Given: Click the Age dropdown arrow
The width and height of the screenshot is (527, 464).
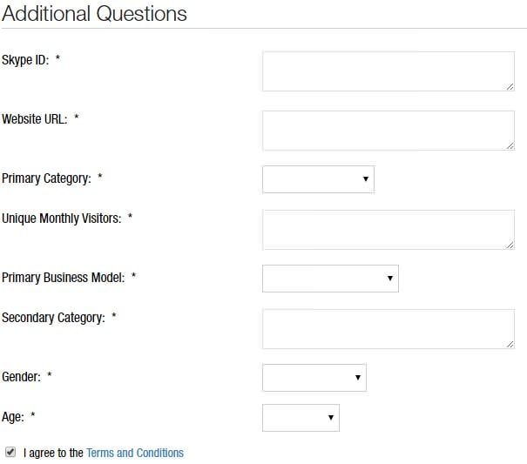Looking at the screenshot, I should (330, 418).
